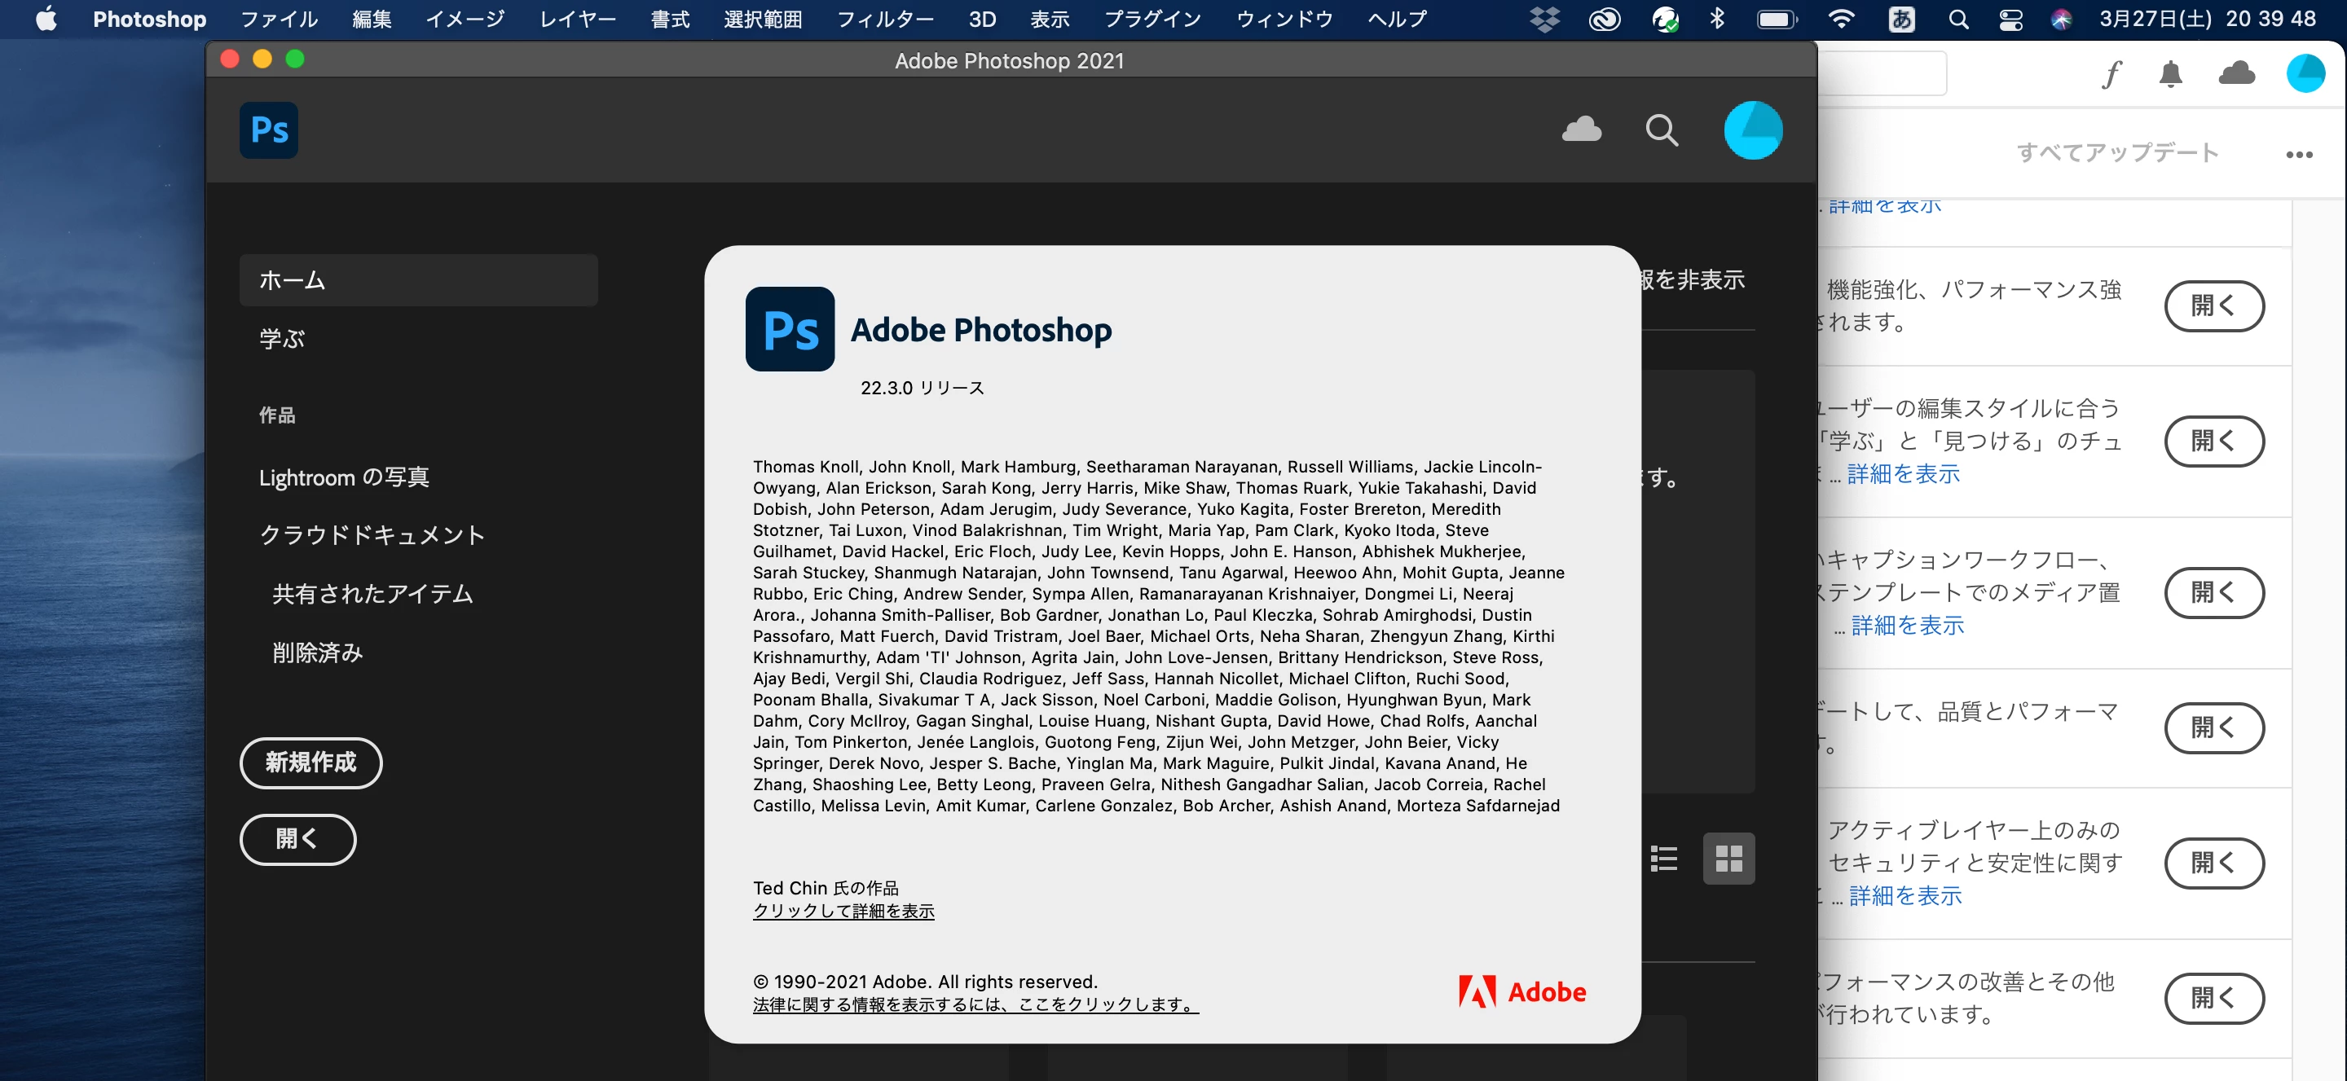
Task: Click the search magnifier in Photoshop header
Action: coord(1662,130)
